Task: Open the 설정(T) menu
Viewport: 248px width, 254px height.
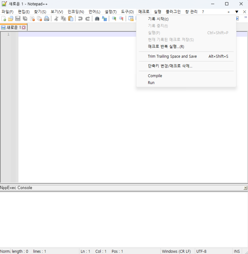Action: (x=111, y=12)
